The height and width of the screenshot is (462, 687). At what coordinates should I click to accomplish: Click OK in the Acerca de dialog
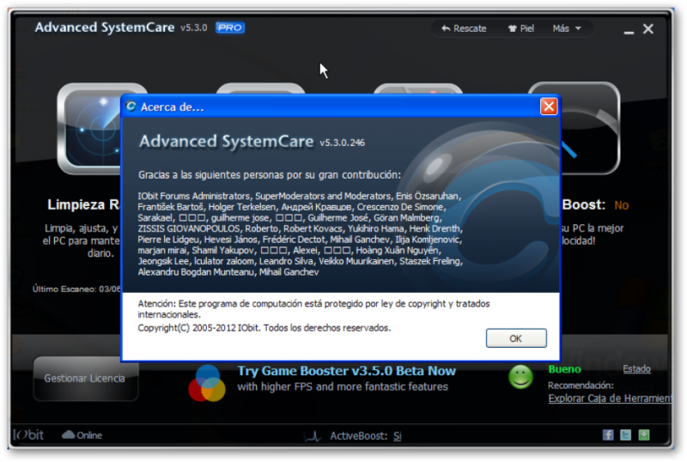pos(516,338)
